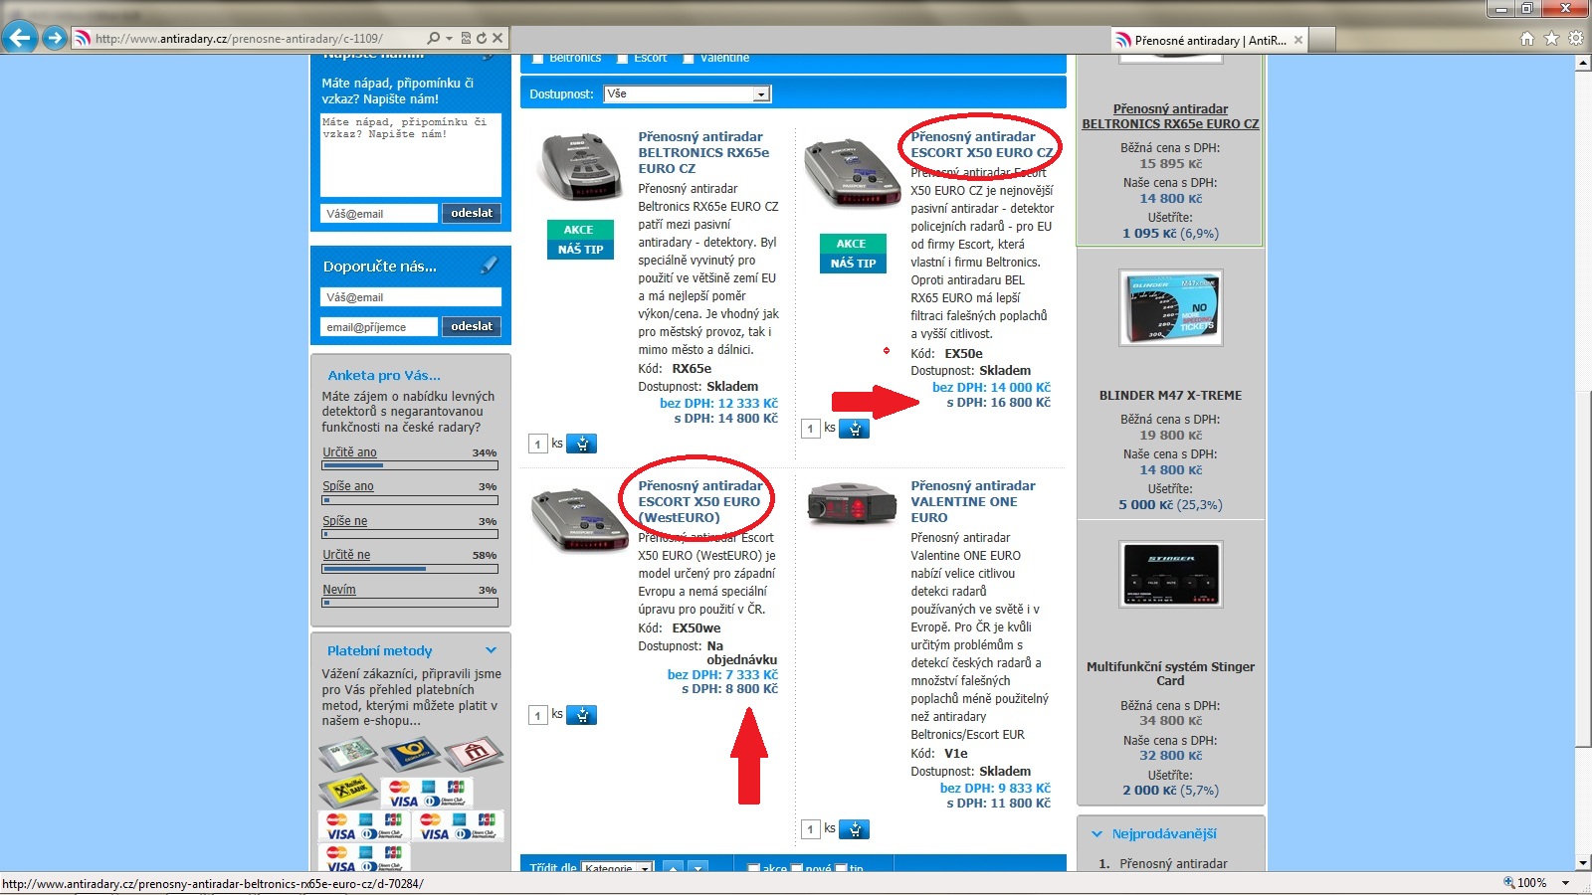Open the browser Home icon
The width and height of the screenshot is (1592, 895).
click(x=1527, y=39)
